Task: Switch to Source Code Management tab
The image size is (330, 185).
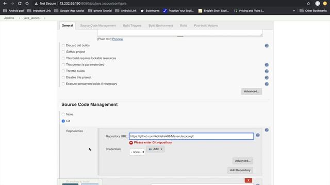Action: pos(98,25)
